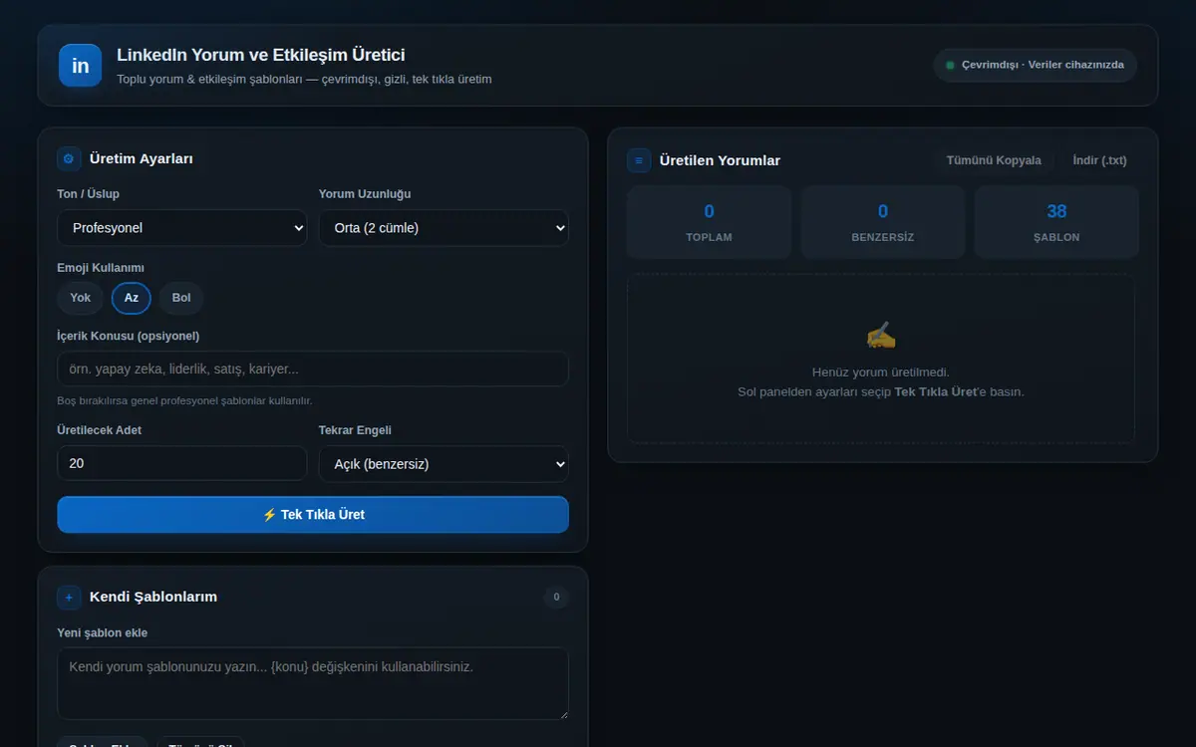The width and height of the screenshot is (1196, 747).
Task: Click the TOPLAM stat card
Action: coord(710,222)
